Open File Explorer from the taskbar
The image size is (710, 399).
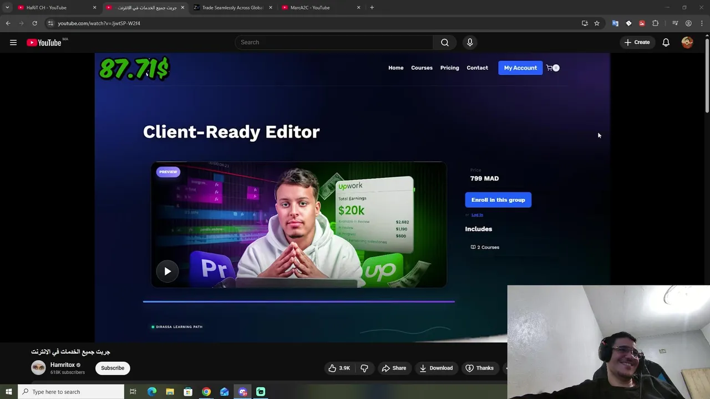point(170,392)
